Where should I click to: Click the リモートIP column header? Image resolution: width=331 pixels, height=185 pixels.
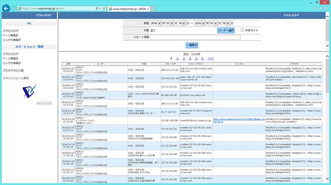(x=170, y=64)
